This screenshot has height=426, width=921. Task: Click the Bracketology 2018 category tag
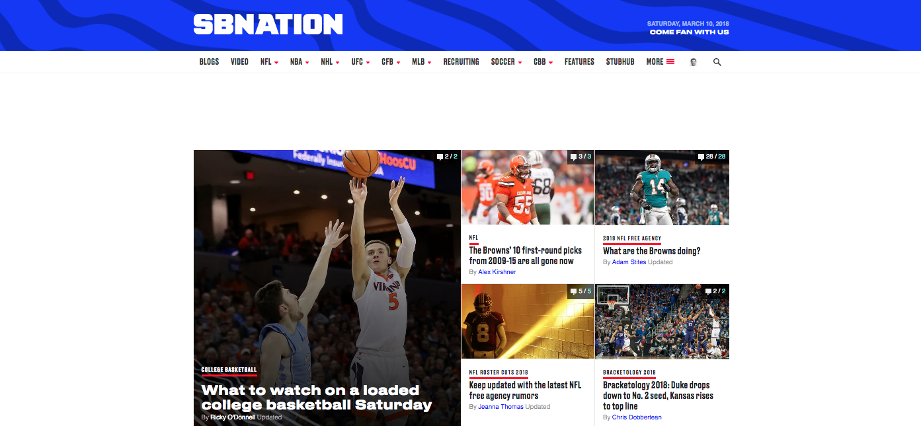coord(629,373)
